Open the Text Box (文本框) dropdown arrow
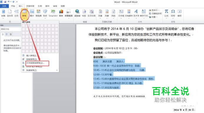 121,18
